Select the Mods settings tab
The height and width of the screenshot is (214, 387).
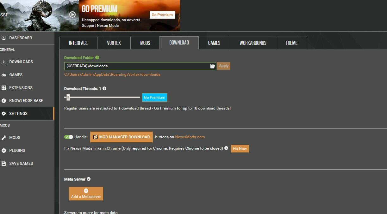click(145, 43)
